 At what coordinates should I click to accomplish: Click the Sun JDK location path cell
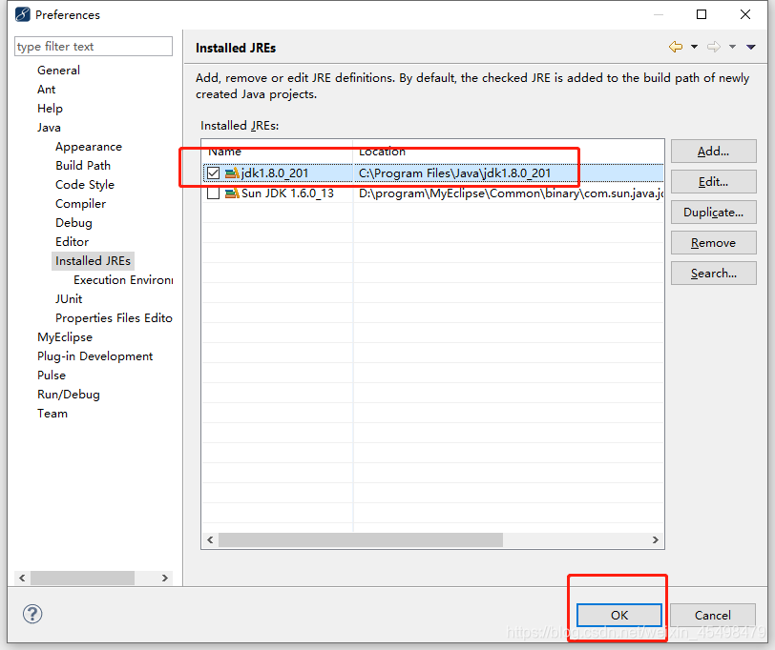click(x=511, y=193)
